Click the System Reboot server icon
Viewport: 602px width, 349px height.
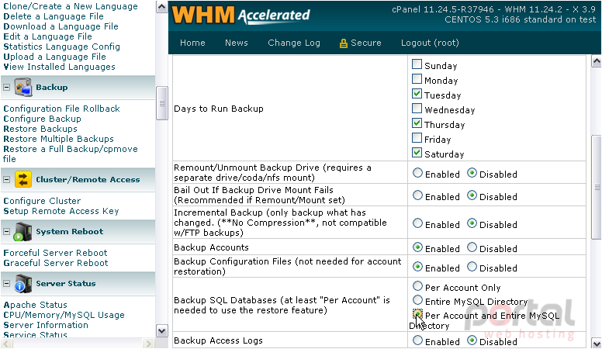(x=22, y=232)
